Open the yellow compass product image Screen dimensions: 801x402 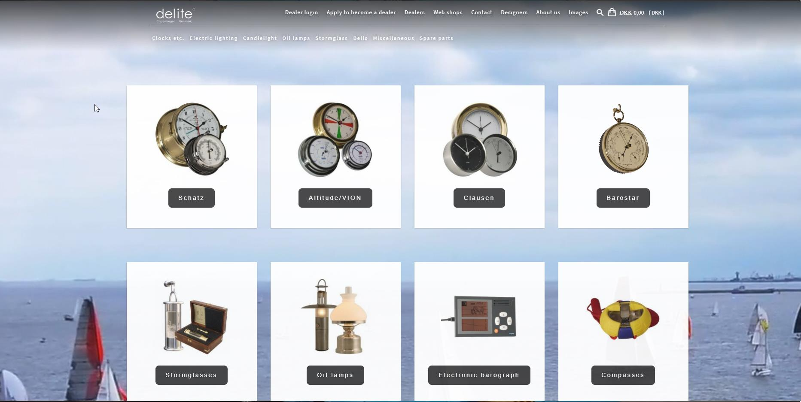[x=623, y=318]
